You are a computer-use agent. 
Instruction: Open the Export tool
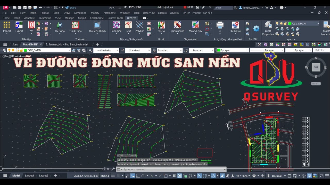19,27
